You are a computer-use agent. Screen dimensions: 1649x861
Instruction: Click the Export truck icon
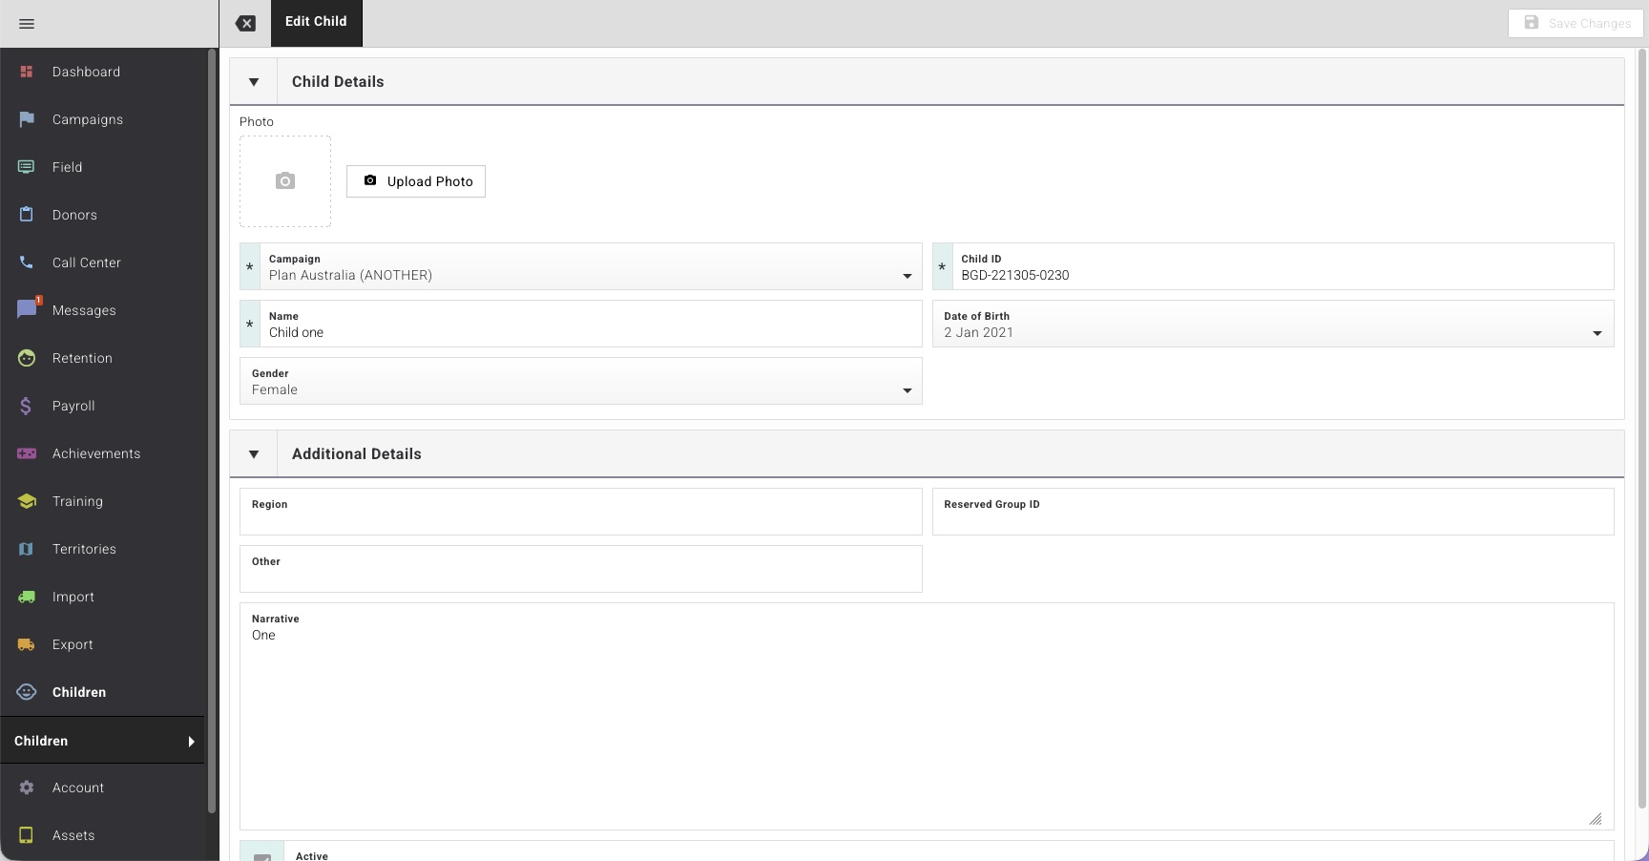[27, 644]
